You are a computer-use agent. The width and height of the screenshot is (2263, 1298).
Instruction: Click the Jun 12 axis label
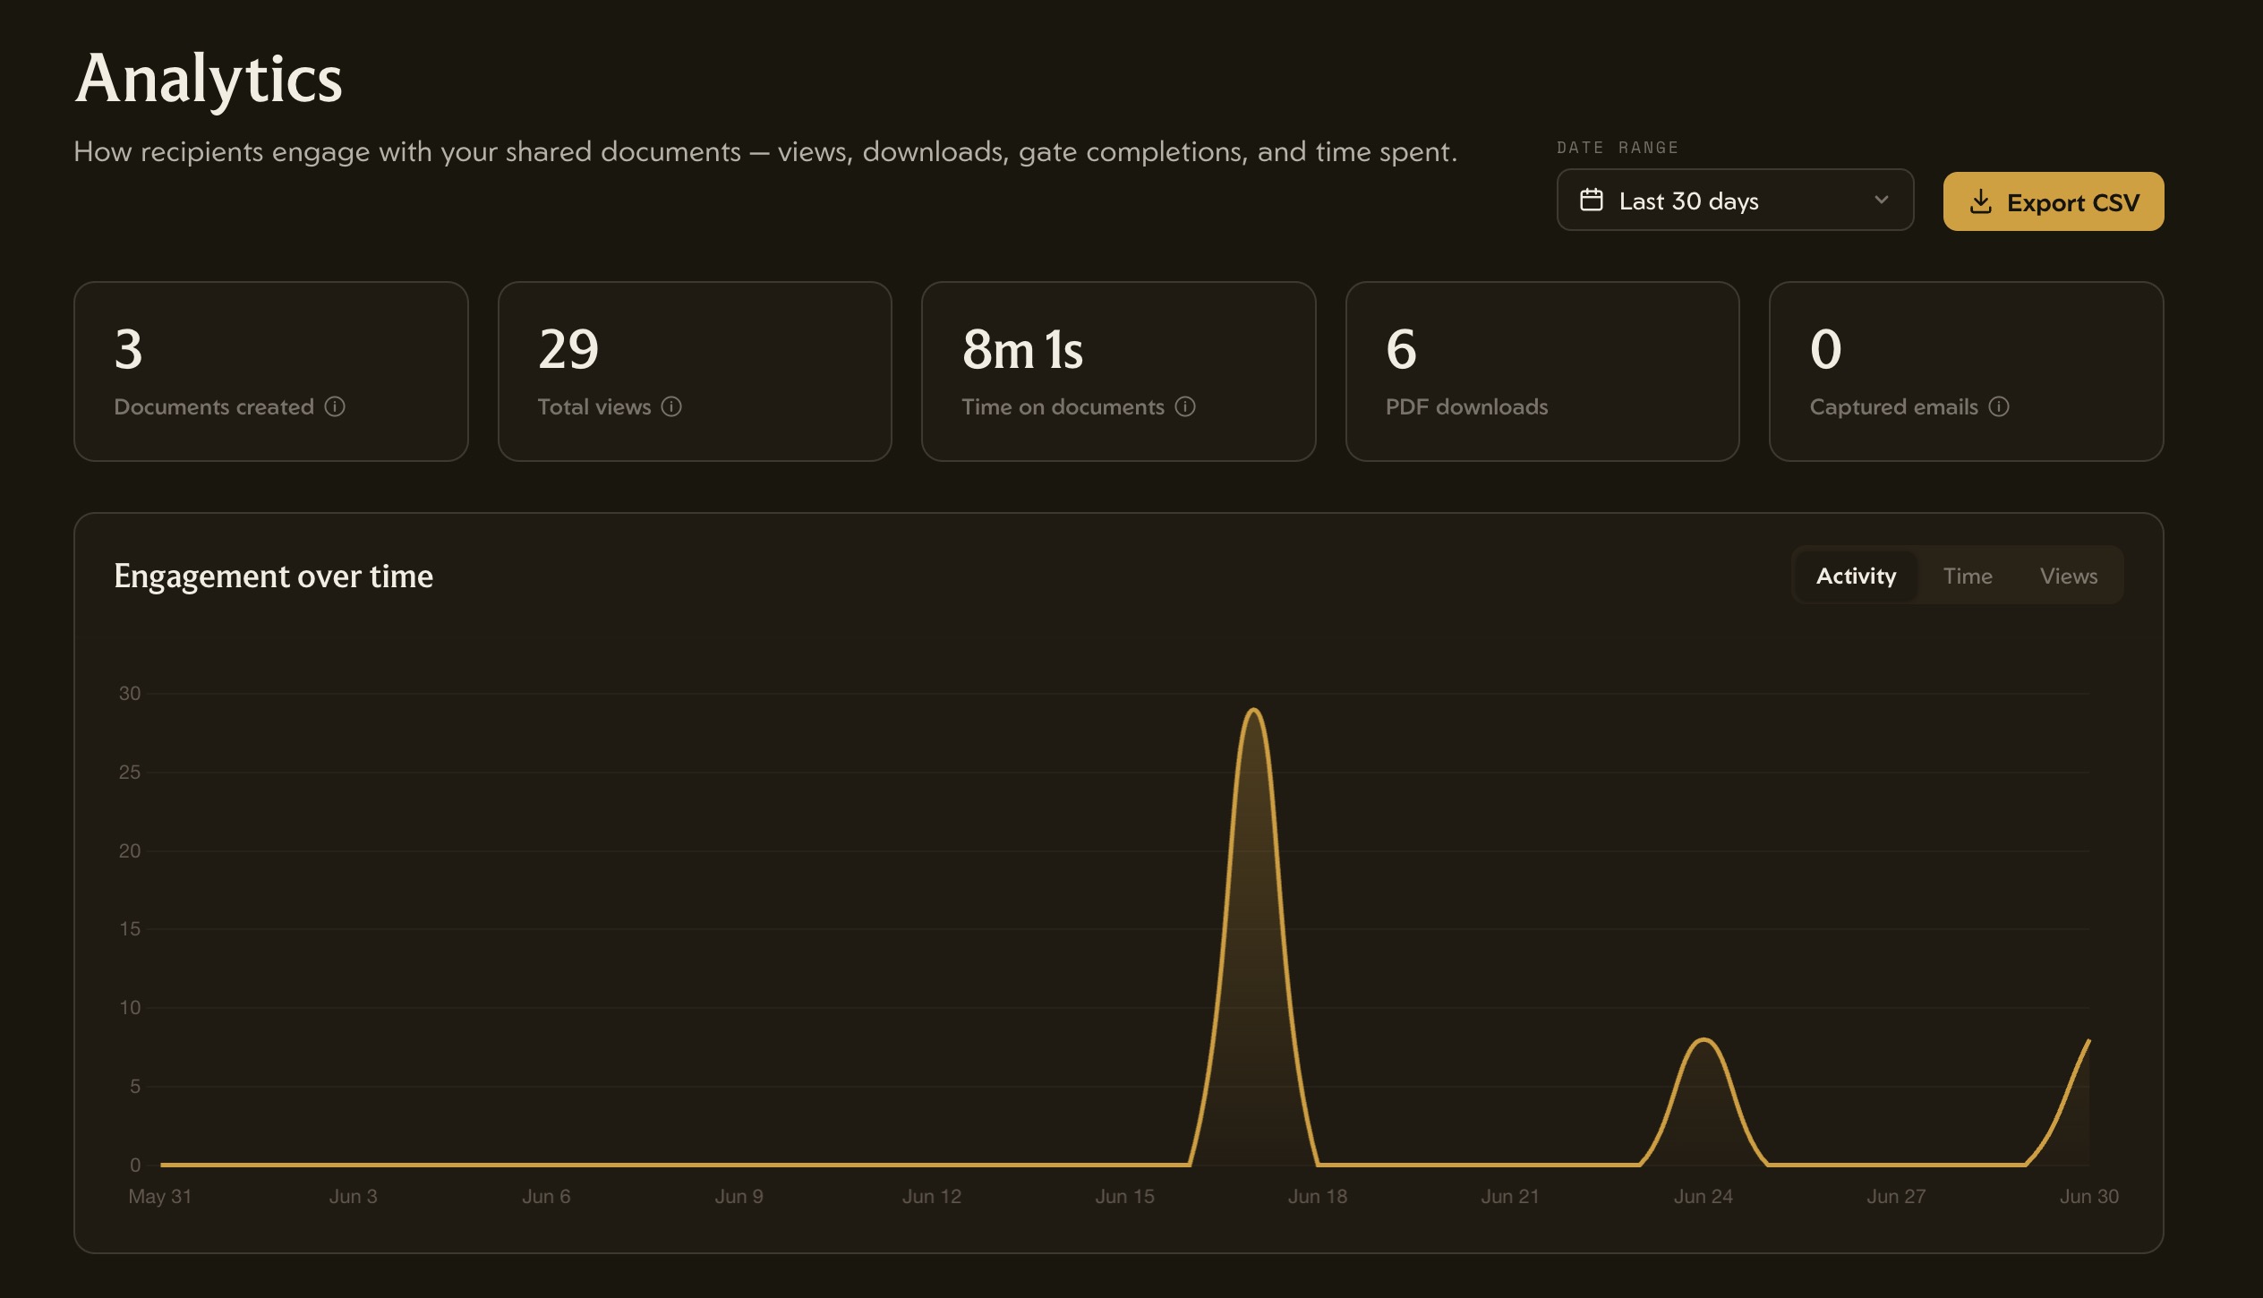pos(932,1196)
